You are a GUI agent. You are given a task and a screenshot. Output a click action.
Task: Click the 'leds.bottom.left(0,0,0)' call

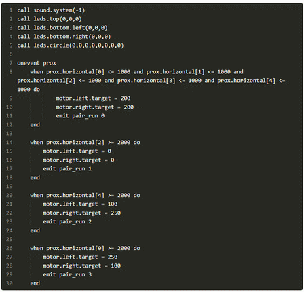pyautogui.click(x=71, y=28)
